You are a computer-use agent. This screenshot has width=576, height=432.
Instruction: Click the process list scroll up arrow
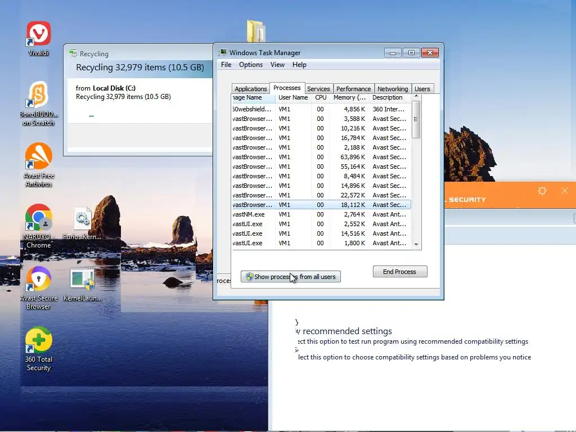[416, 97]
